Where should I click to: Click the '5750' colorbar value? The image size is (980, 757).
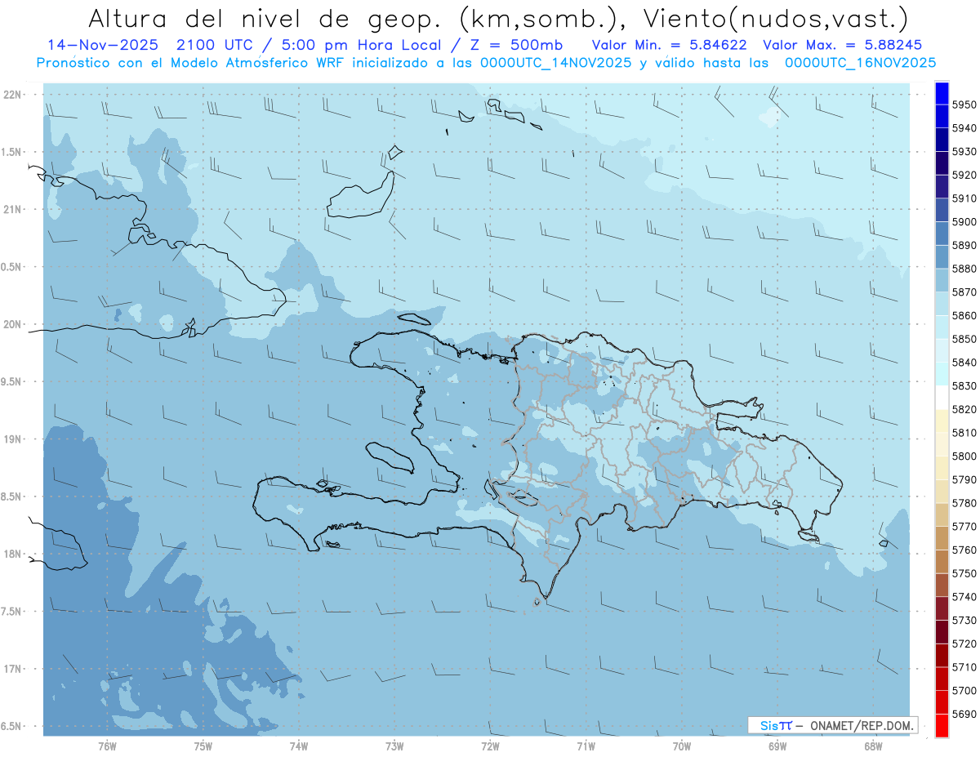click(x=964, y=574)
